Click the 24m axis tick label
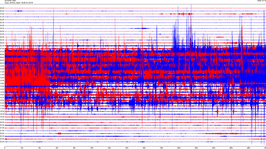The height and width of the screenshot is (149, 266). [214, 148]
